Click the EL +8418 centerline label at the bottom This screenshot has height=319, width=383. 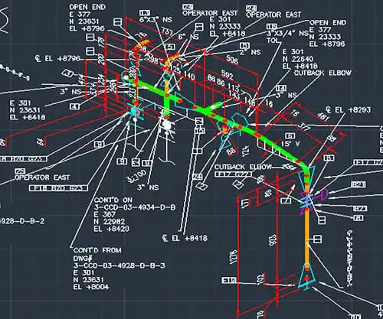pyautogui.click(x=185, y=238)
